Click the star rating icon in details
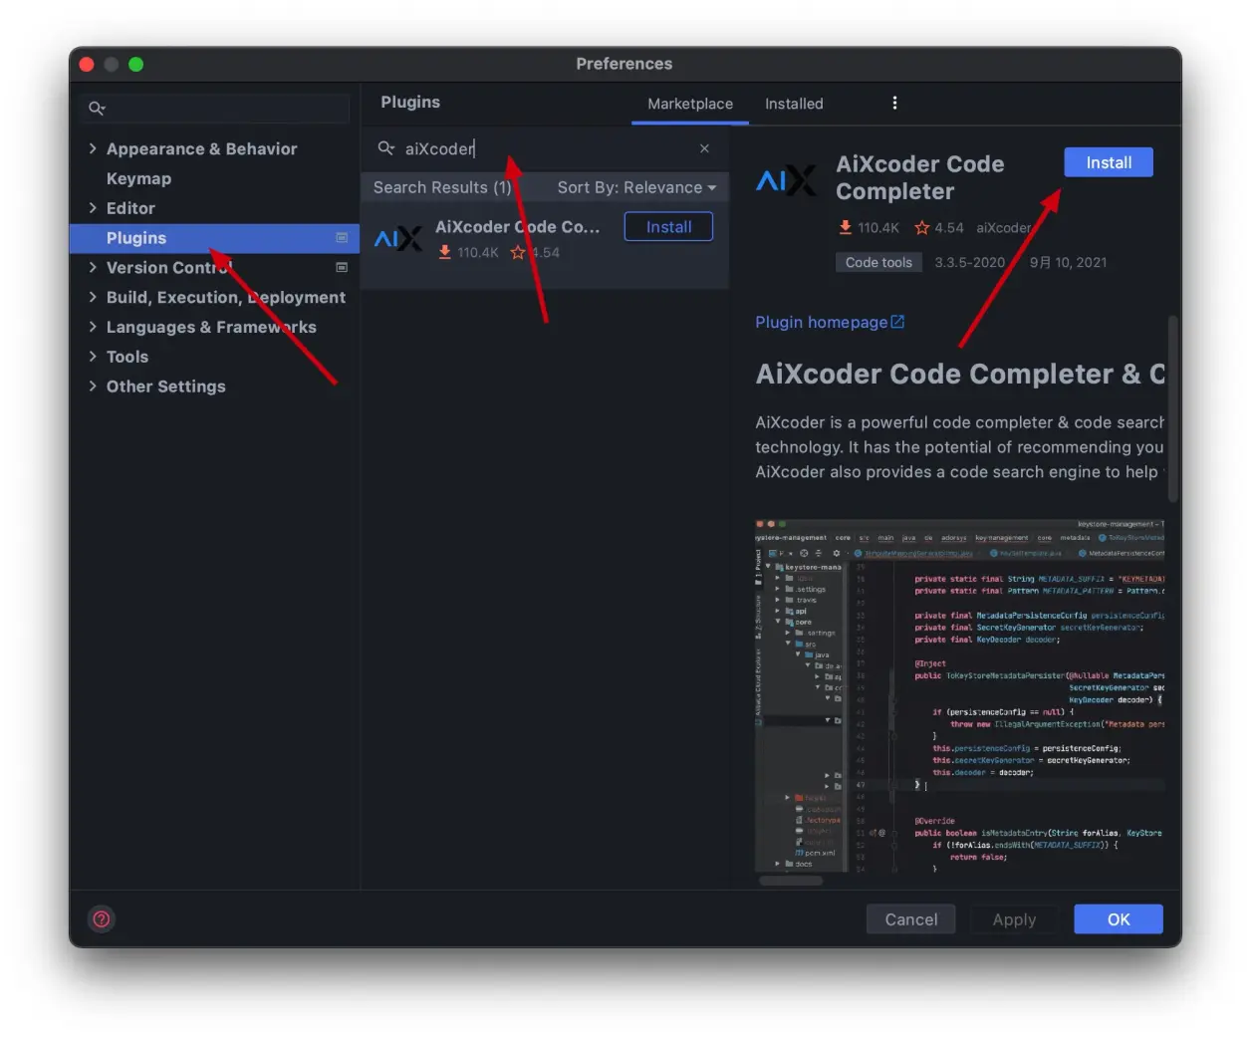Viewport: 1251px width, 1039px height. pos(921,227)
